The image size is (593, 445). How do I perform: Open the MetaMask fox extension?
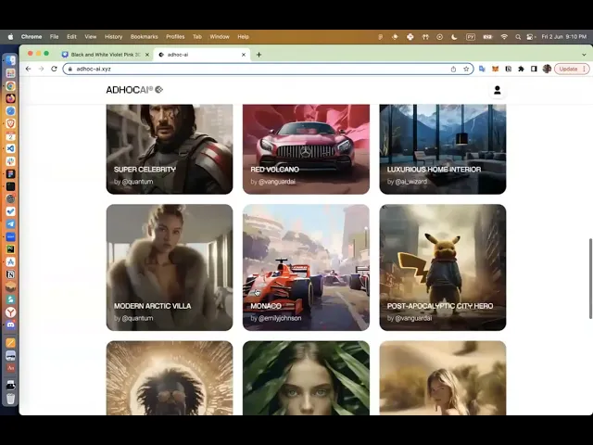(x=495, y=69)
